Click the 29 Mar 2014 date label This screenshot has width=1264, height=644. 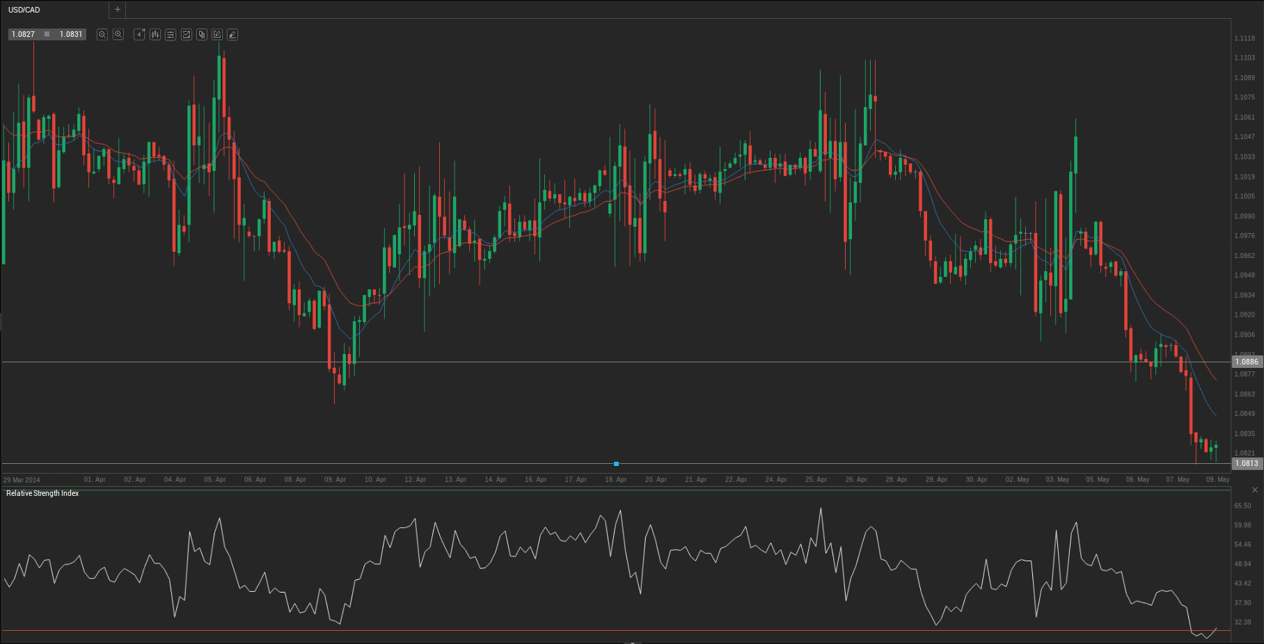[22, 480]
